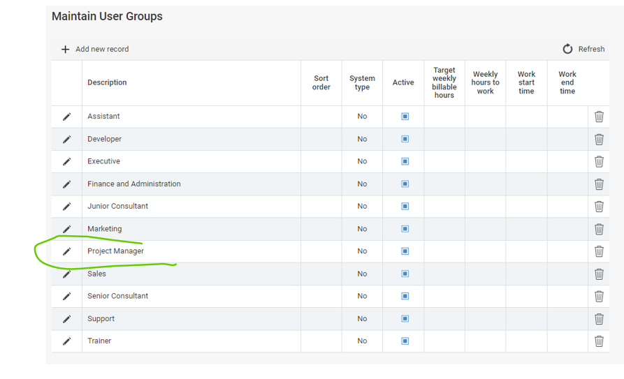Click the Refresh circular arrow icon
The height and width of the screenshot is (379, 624).
point(567,49)
